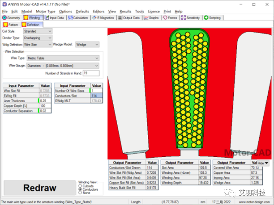The height and width of the screenshot is (205, 274).
Task: Click the Heavy Build Slot Fill value 0.9178
Action: click(152, 188)
